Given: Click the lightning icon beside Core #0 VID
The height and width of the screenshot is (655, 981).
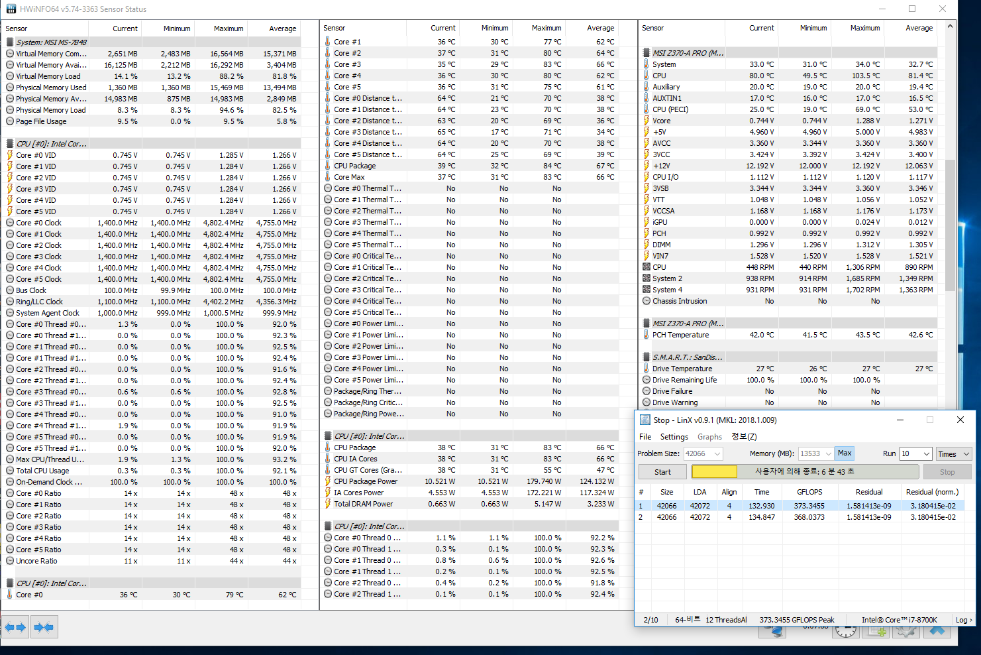Looking at the screenshot, I should click(10, 155).
